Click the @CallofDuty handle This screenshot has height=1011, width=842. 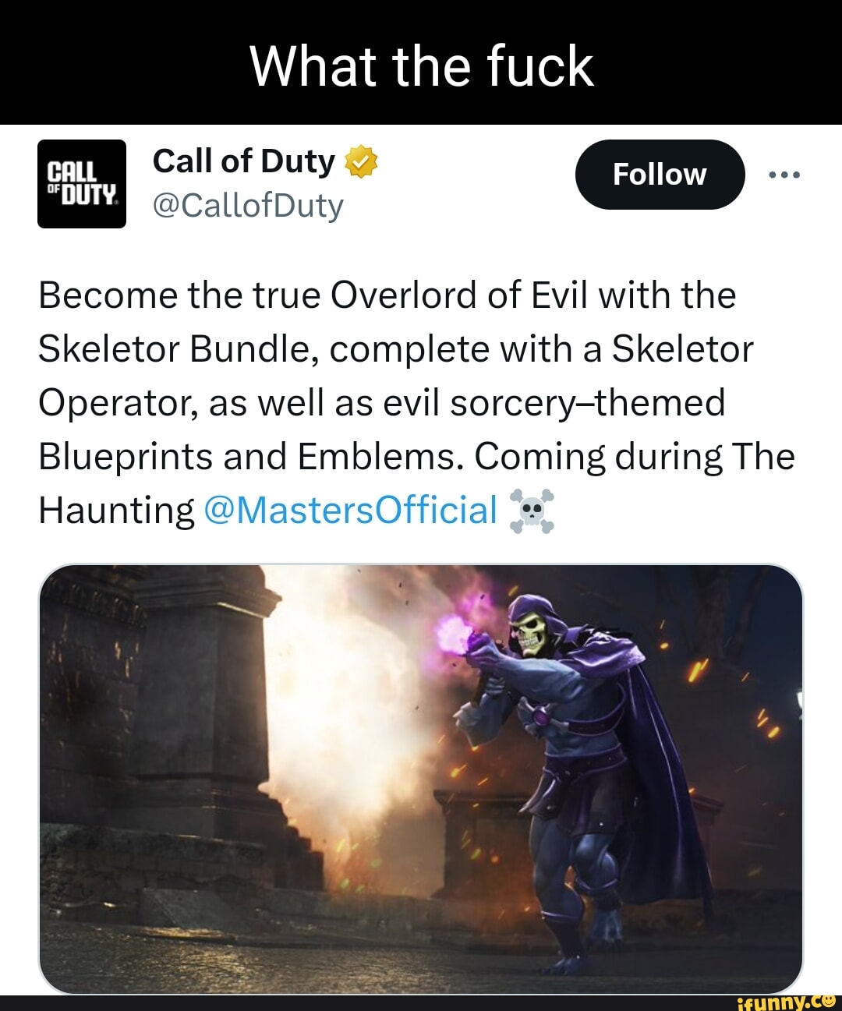(248, 206)
